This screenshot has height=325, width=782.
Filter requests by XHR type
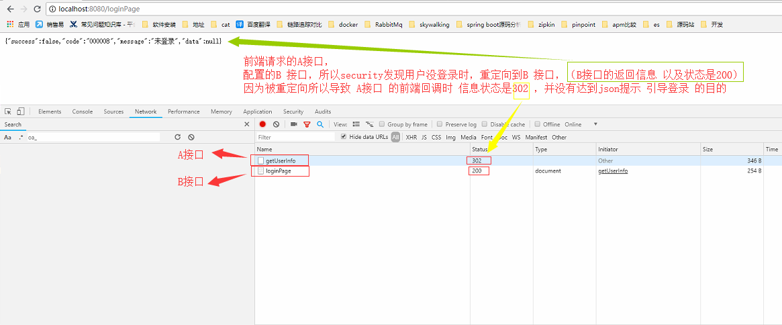(x=411, y=137)
